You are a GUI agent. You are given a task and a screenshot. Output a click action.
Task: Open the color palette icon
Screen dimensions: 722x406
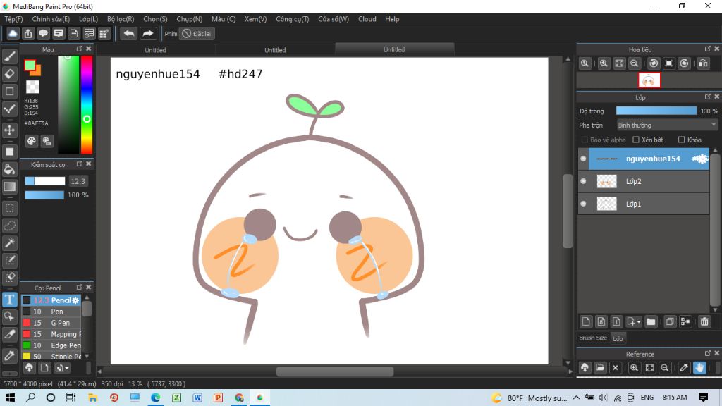click(31, 141)
